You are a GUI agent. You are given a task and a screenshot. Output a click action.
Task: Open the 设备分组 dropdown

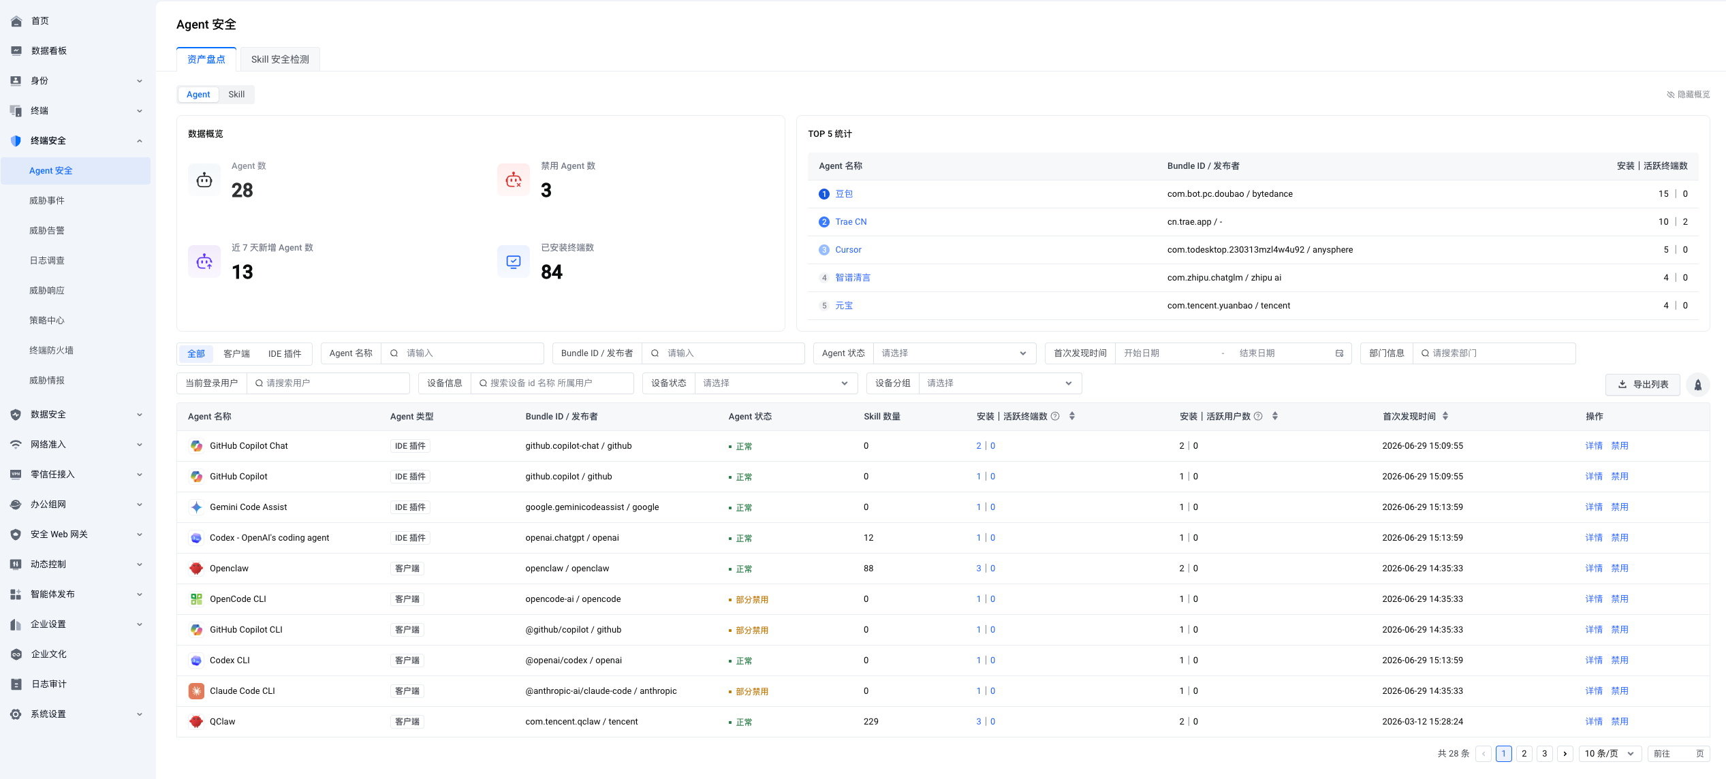1000,383
